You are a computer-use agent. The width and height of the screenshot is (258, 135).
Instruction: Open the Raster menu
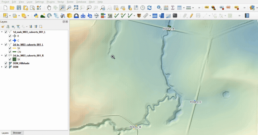tap(70, 2)
